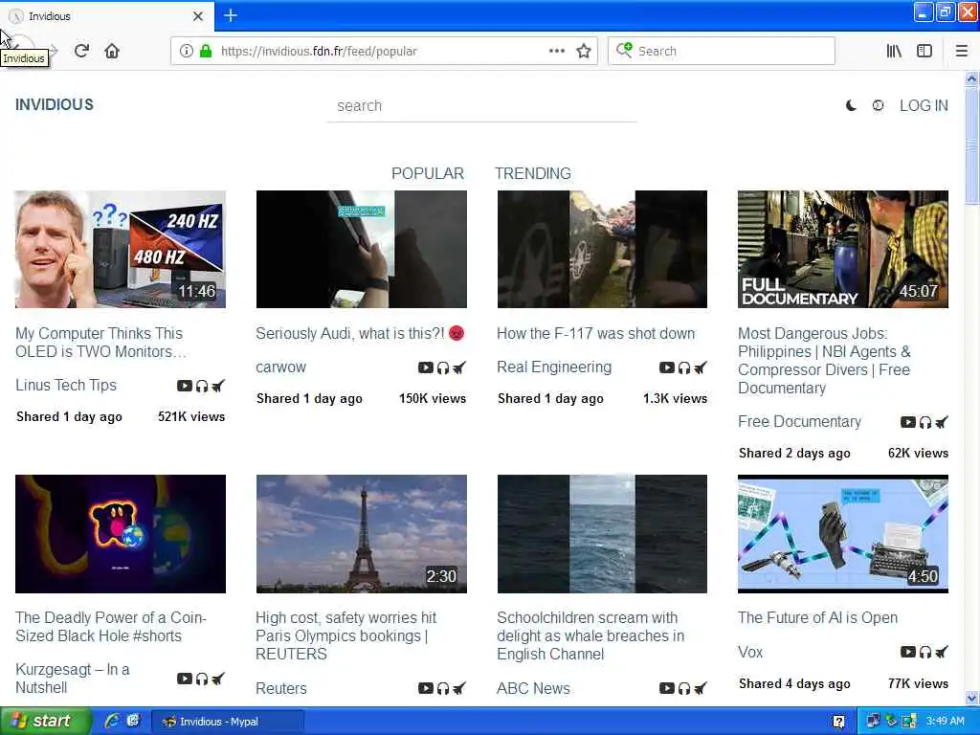This screenshot has width=980, height=735.
Task: Open audio mode for Free Documentary video
Action: pyautogui.click(x=925, y=422)
